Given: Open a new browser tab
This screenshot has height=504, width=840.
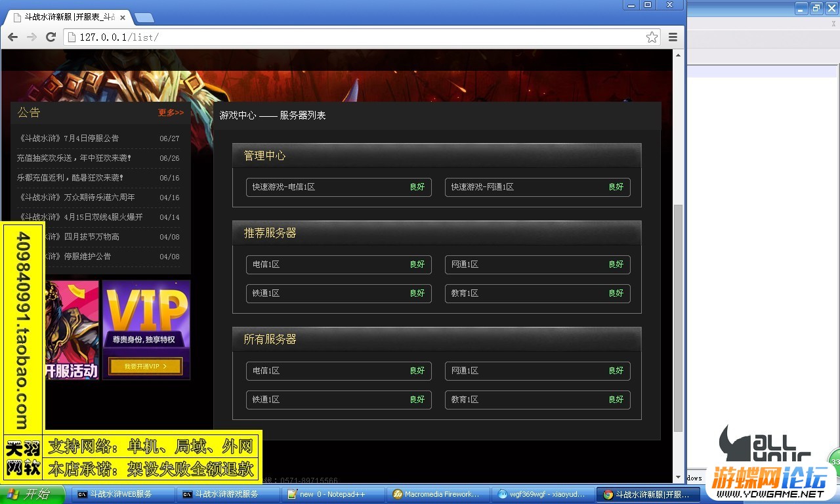Looking at the screenshot, I should click(144, 18).
